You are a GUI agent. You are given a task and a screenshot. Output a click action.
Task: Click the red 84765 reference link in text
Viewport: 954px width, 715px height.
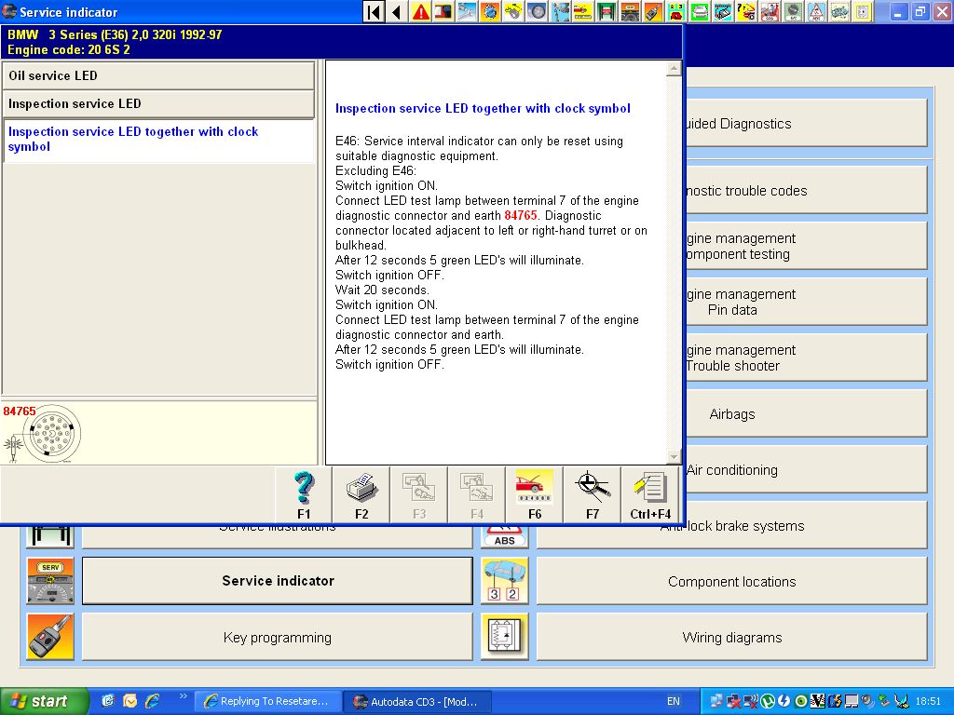point(521,216)
